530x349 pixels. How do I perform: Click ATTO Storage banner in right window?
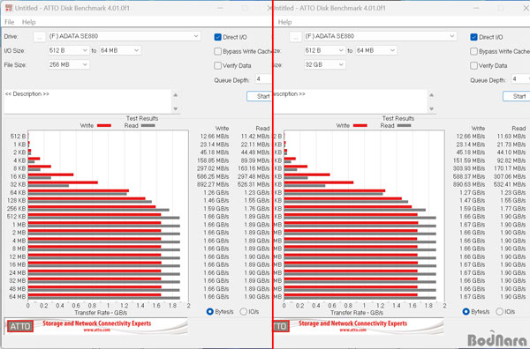tap(359, 326)
